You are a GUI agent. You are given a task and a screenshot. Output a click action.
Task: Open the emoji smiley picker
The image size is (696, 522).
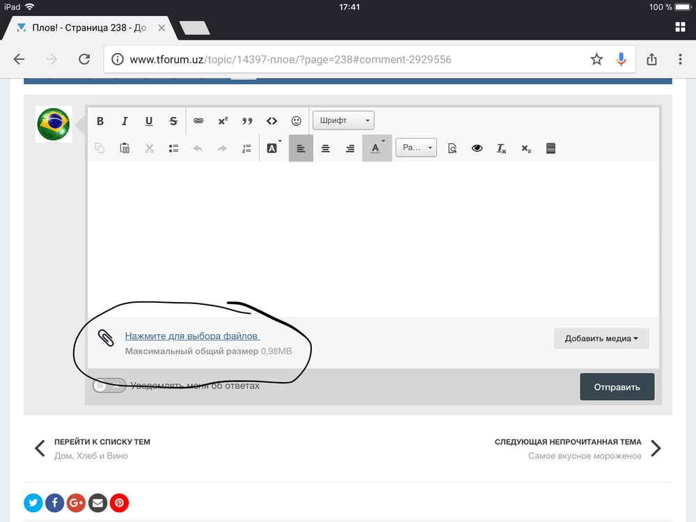(296, 121)
